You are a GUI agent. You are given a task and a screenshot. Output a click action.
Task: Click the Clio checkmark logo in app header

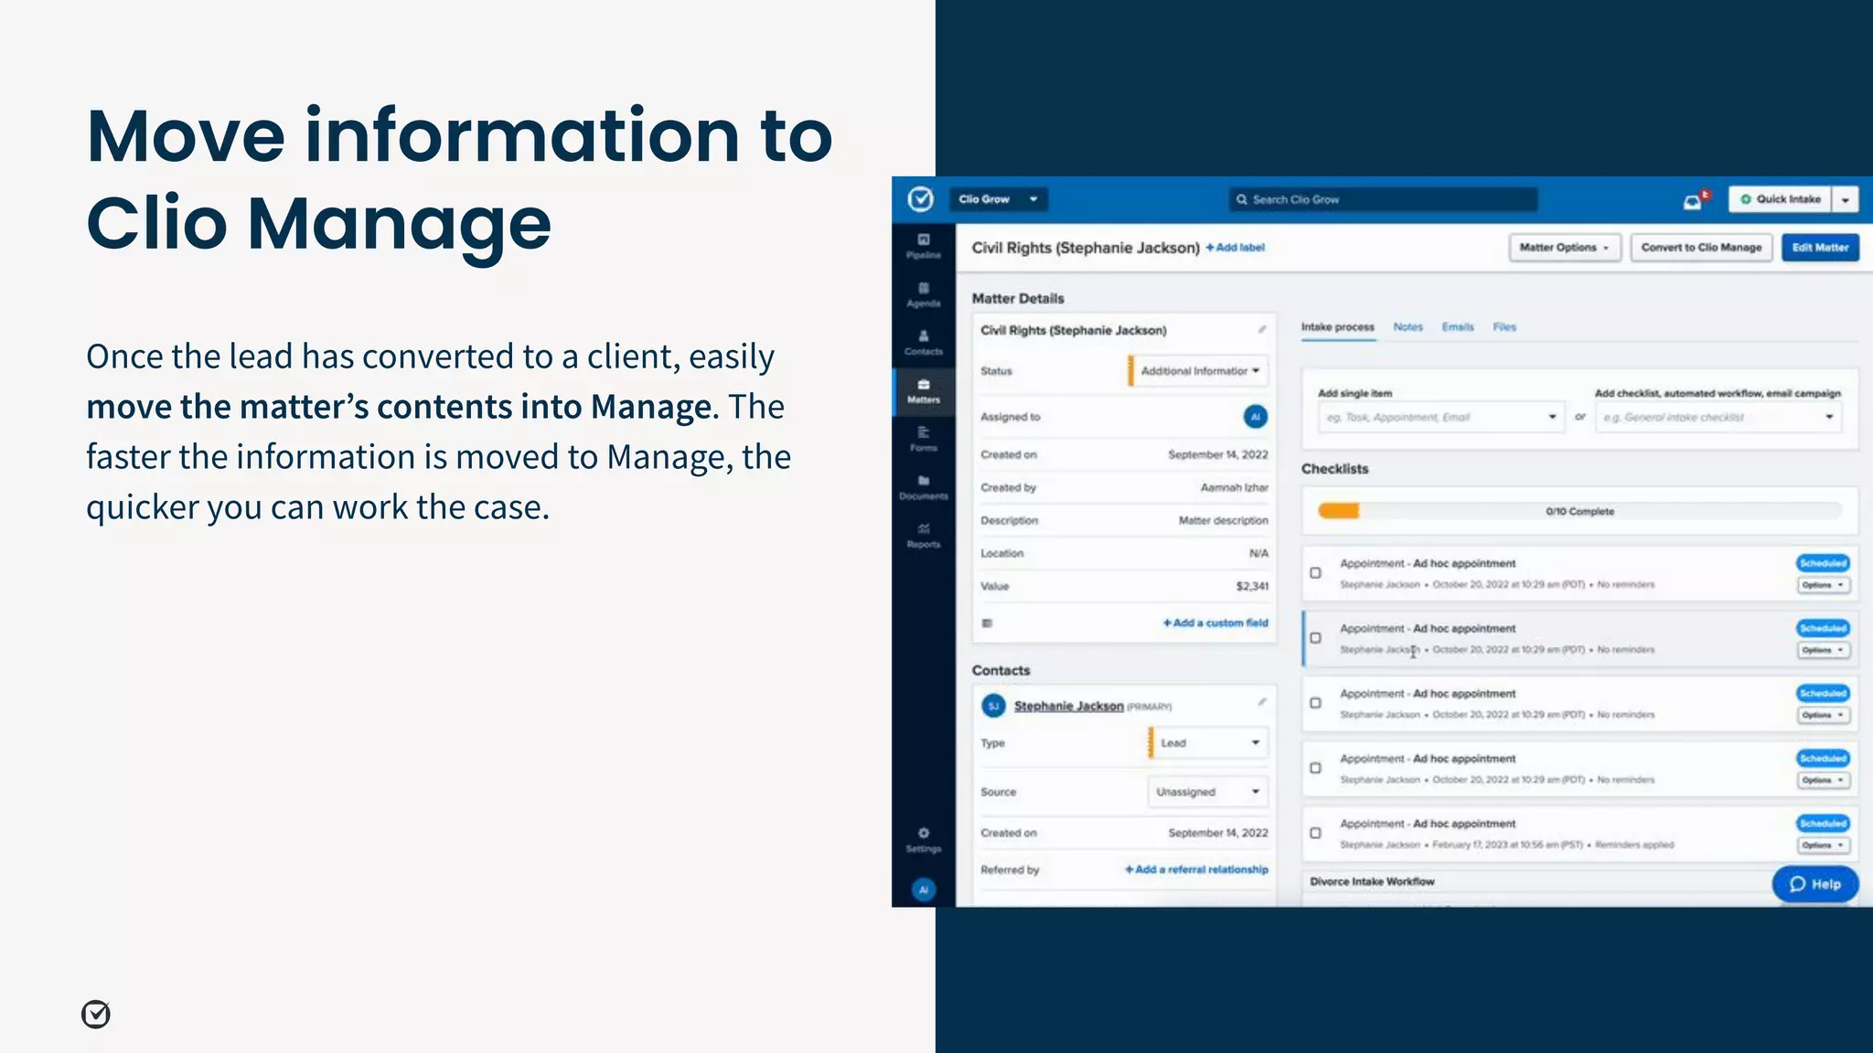tap(920, 199)
